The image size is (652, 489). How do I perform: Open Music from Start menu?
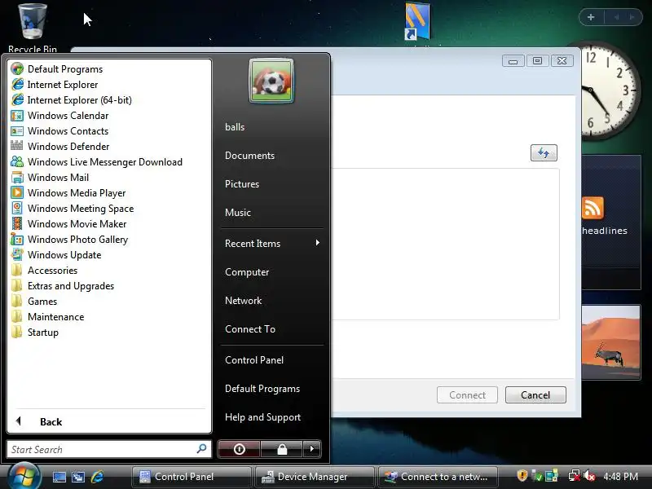tap(238, 213)
